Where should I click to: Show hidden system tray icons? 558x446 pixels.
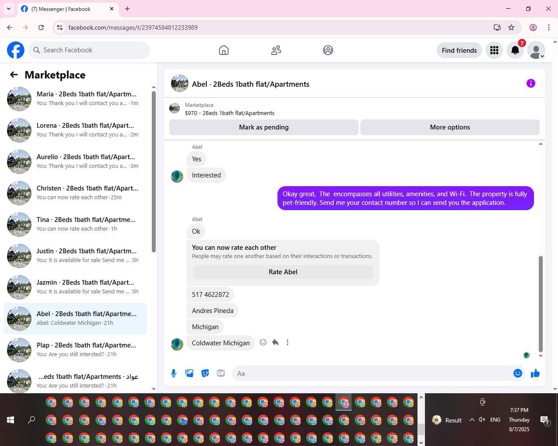(472, 420)
